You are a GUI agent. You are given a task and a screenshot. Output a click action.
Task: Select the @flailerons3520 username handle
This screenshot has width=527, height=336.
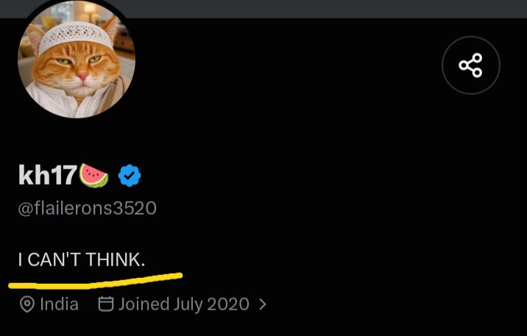88,209
